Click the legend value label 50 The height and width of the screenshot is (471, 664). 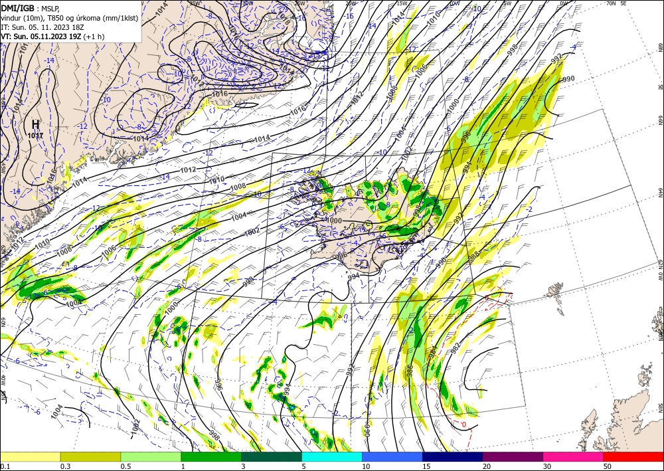[x=608, y=466]
